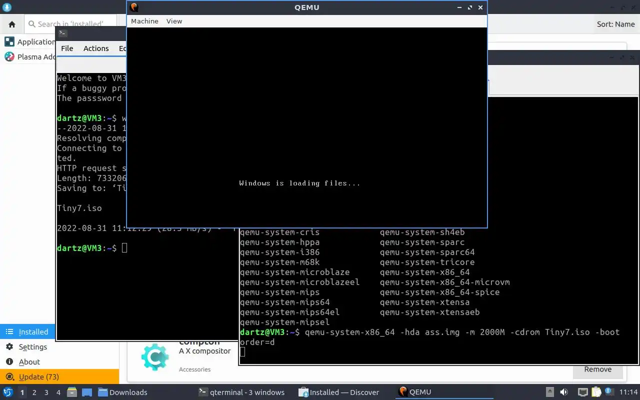Click the Plasma Addons category icon
Viewport: 640px width, 400px height.
pos(9,56)
